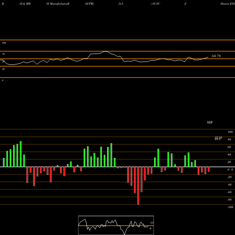Click the mini overview chart thumbnail
The width and height of the screenshot is (235, 235).
(x=116, y=225)
